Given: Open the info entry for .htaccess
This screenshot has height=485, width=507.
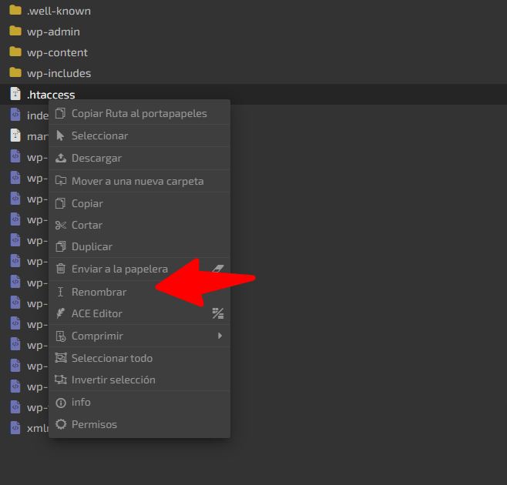Looking at the screenshot, I should pos(139,403).
